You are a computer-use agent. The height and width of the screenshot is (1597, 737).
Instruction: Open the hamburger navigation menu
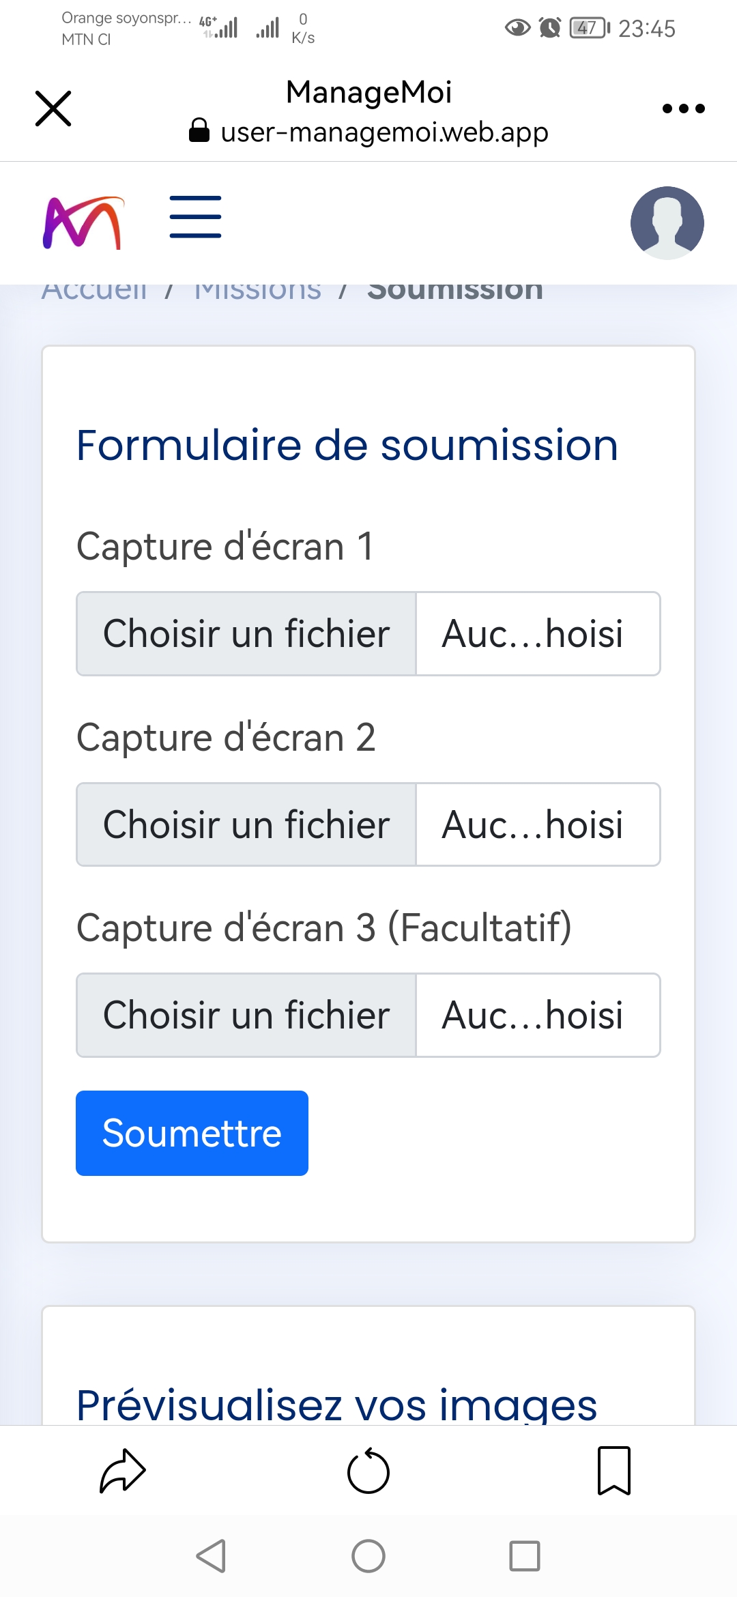point(195,217)
